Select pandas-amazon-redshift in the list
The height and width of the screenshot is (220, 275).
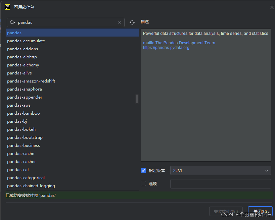pos(72,81)
